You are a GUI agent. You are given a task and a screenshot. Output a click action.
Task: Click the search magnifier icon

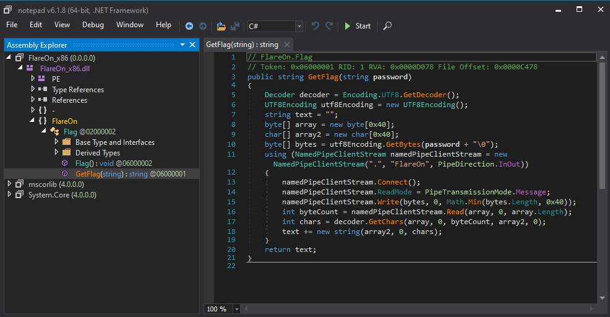(x=387, y=26)
